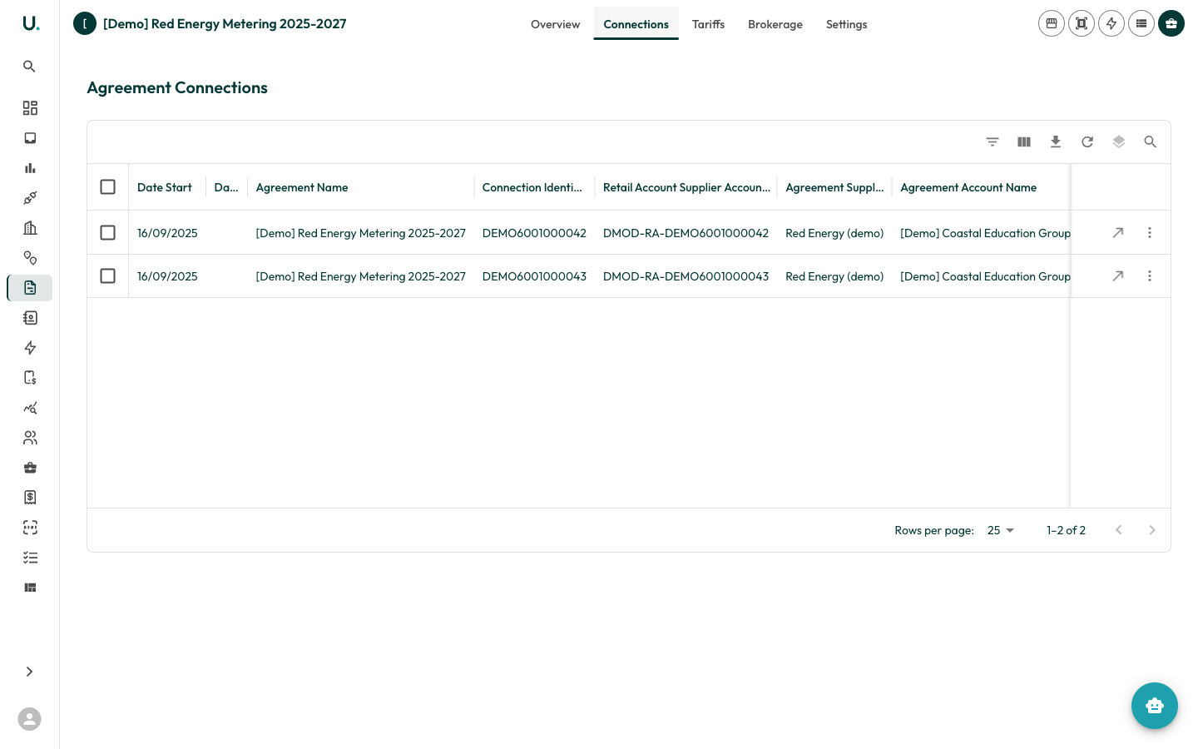
Task: Click the dark filled briefcase icon top-right
Action: [1171, 23]
